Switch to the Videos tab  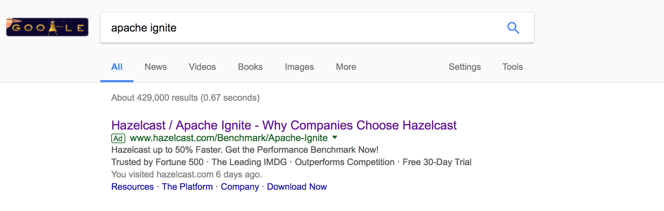[x=202, y=67]
